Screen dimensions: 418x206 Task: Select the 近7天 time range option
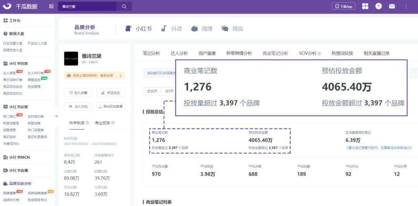[169, 91]
